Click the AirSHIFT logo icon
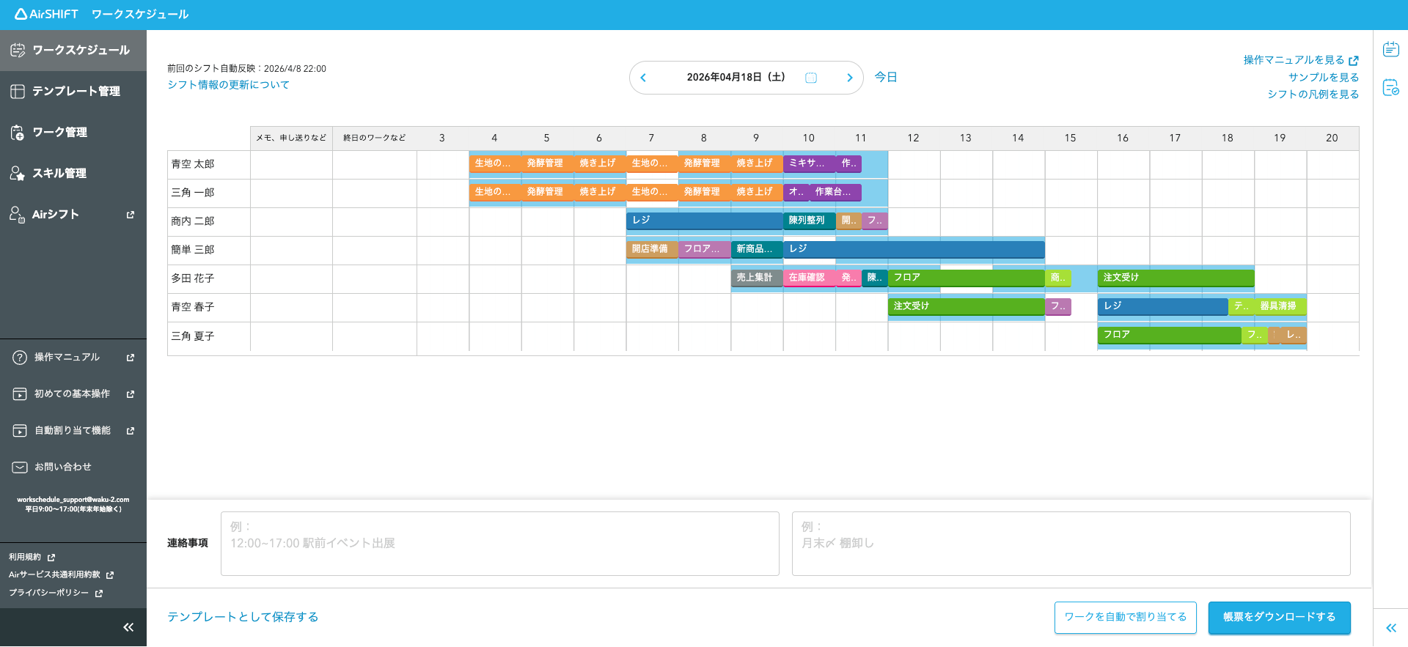Image resolution: width=1408 pixels, height=647 pixels. pos(21,14)
